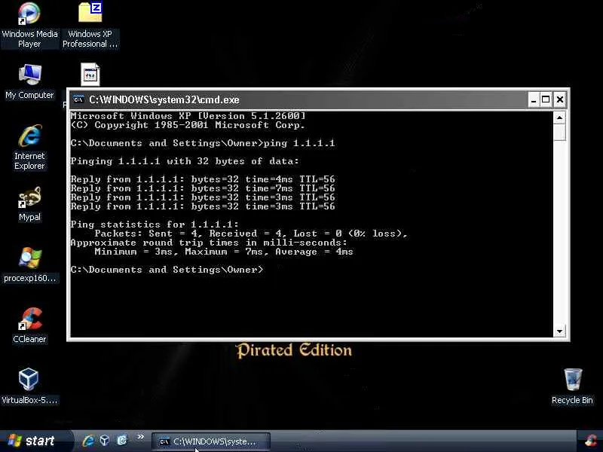Open the Recycle Bin

coord(572,386)
